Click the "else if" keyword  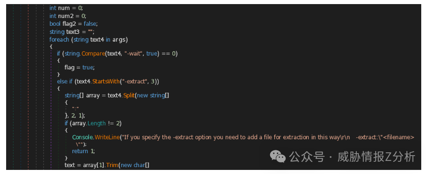pyautogui.click(x=65, y=81)
